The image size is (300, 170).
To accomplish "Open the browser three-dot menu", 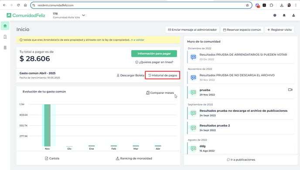I will [x=296, y=5].
